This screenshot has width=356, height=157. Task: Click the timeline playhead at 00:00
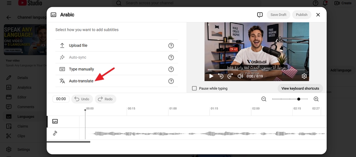(x=85, y=110)
